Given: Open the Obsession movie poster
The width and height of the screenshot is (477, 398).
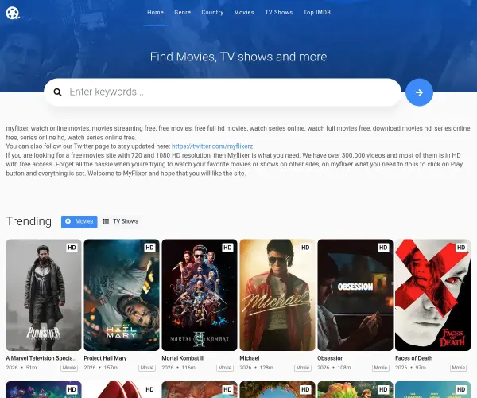Looking at the screenshot, I should (355, 295).
